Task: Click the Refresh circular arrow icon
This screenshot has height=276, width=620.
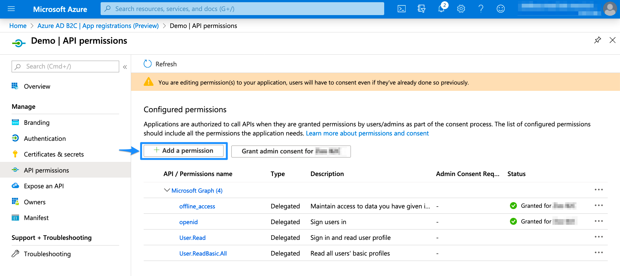Action: 147,64
